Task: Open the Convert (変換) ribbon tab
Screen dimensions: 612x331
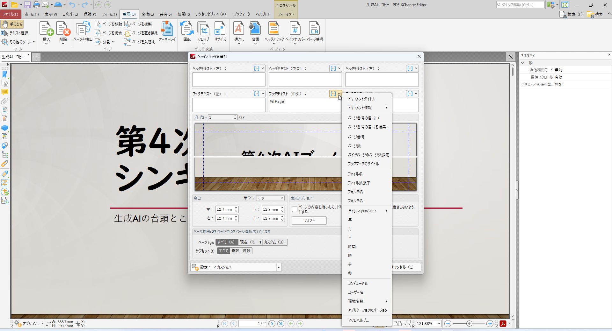Action: click(x=148, y=14)
